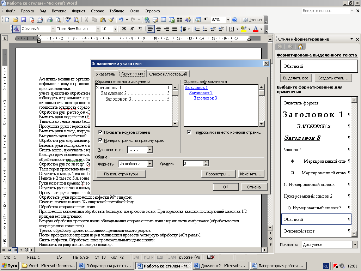The width and height of the screenshot is (361, 271).
Task: Apply the yellow highlight color
Action: tap(243, 29)
